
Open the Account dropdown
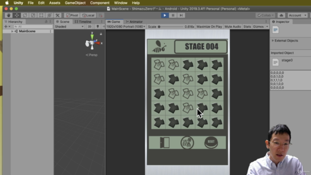pos(297,15)
